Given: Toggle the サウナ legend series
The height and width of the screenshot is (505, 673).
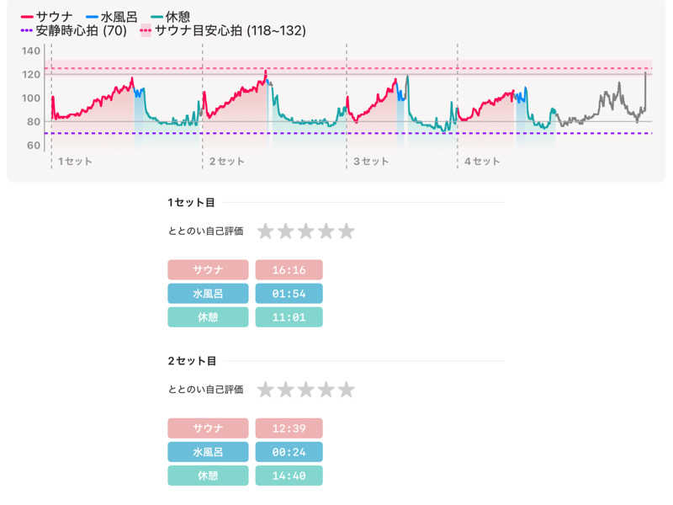Looking at the screenshot, I should point(47,16).
